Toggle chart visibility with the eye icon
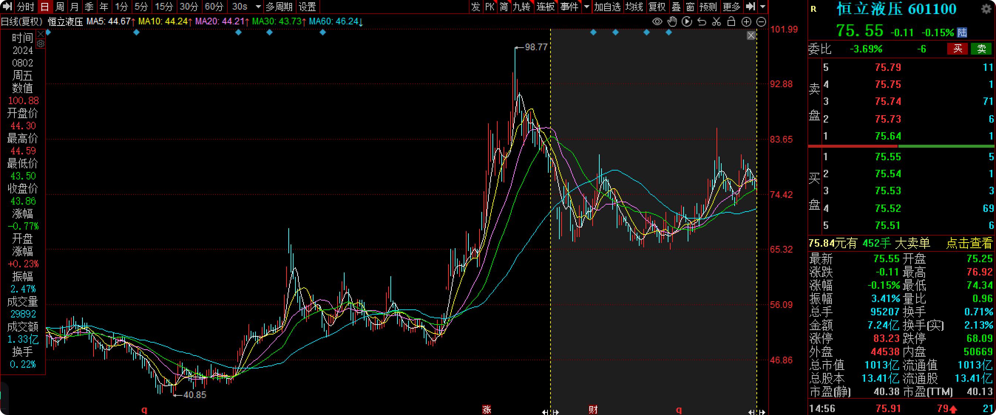Image resolution: width=996 pixels, height=415 pixels. (x=657, y=22)
